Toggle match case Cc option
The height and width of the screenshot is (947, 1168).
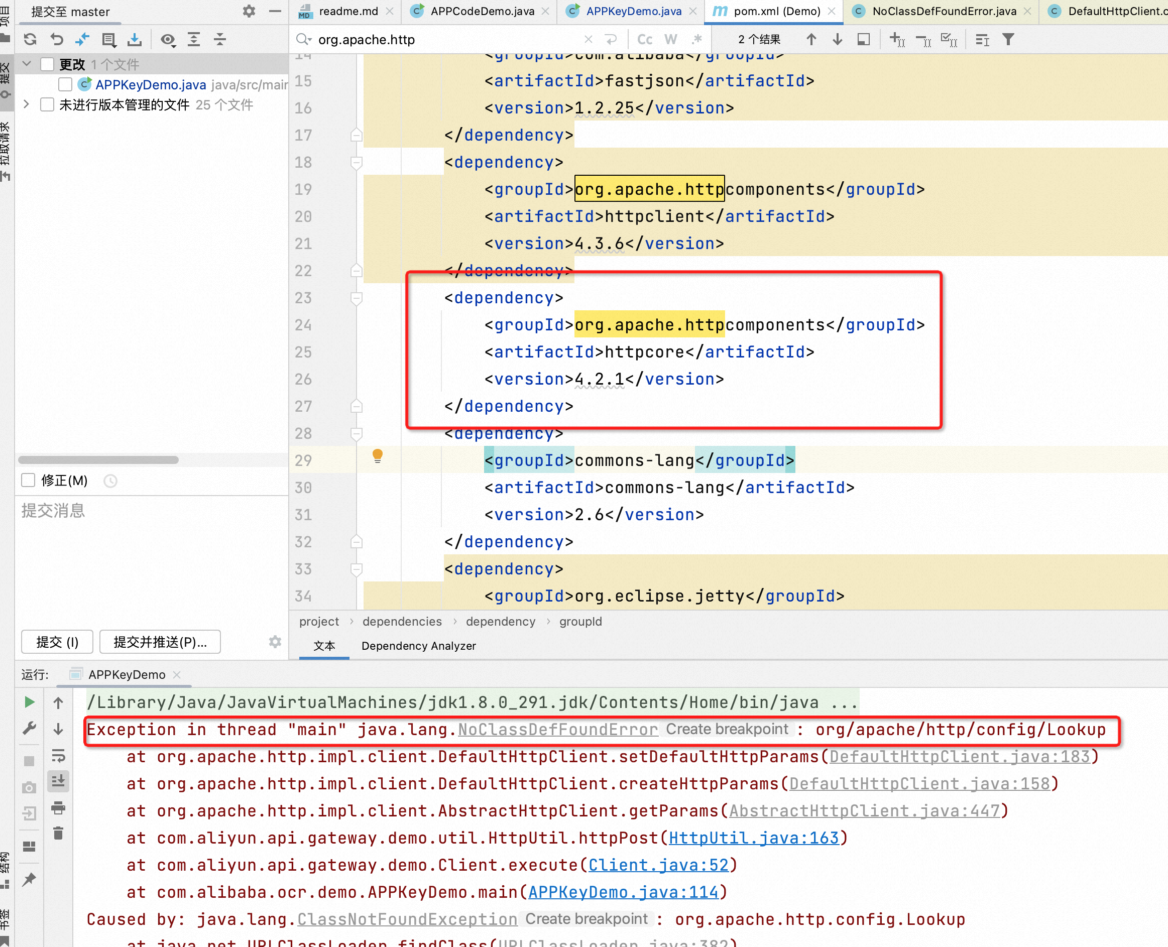pyautogui.click(x=645, y=39)
